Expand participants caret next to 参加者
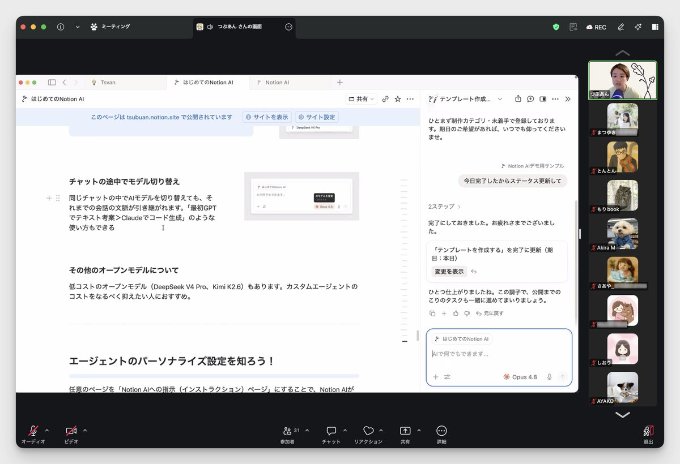 (x=307, y=430)
